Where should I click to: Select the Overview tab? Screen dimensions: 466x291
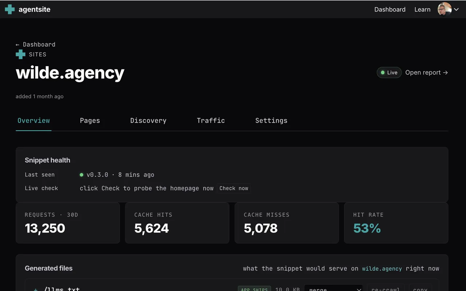(33, 120)
